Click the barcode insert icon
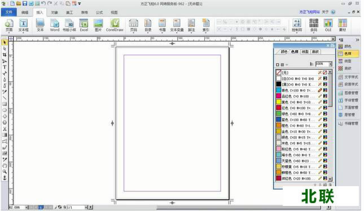 tap(314, 25)
